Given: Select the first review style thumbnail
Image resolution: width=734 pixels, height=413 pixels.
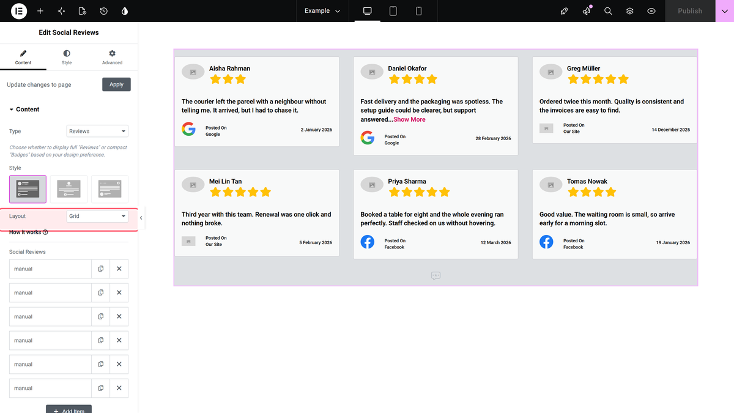Looking at the screenshot, I should point(28,189).
